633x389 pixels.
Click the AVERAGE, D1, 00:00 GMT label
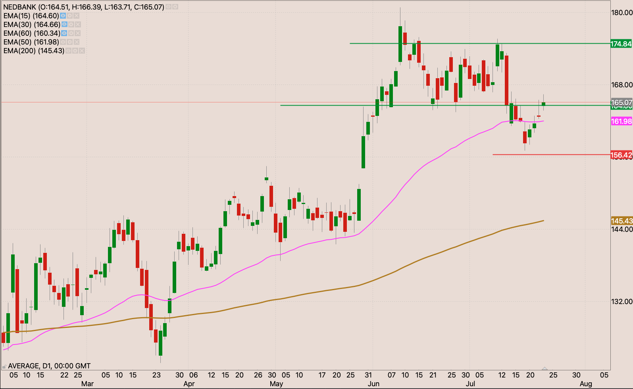click(49, 366)
